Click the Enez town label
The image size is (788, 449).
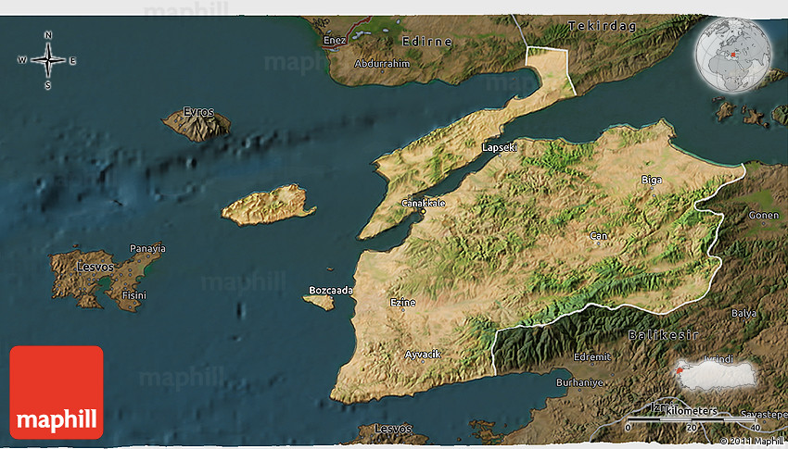click(334, 41)
